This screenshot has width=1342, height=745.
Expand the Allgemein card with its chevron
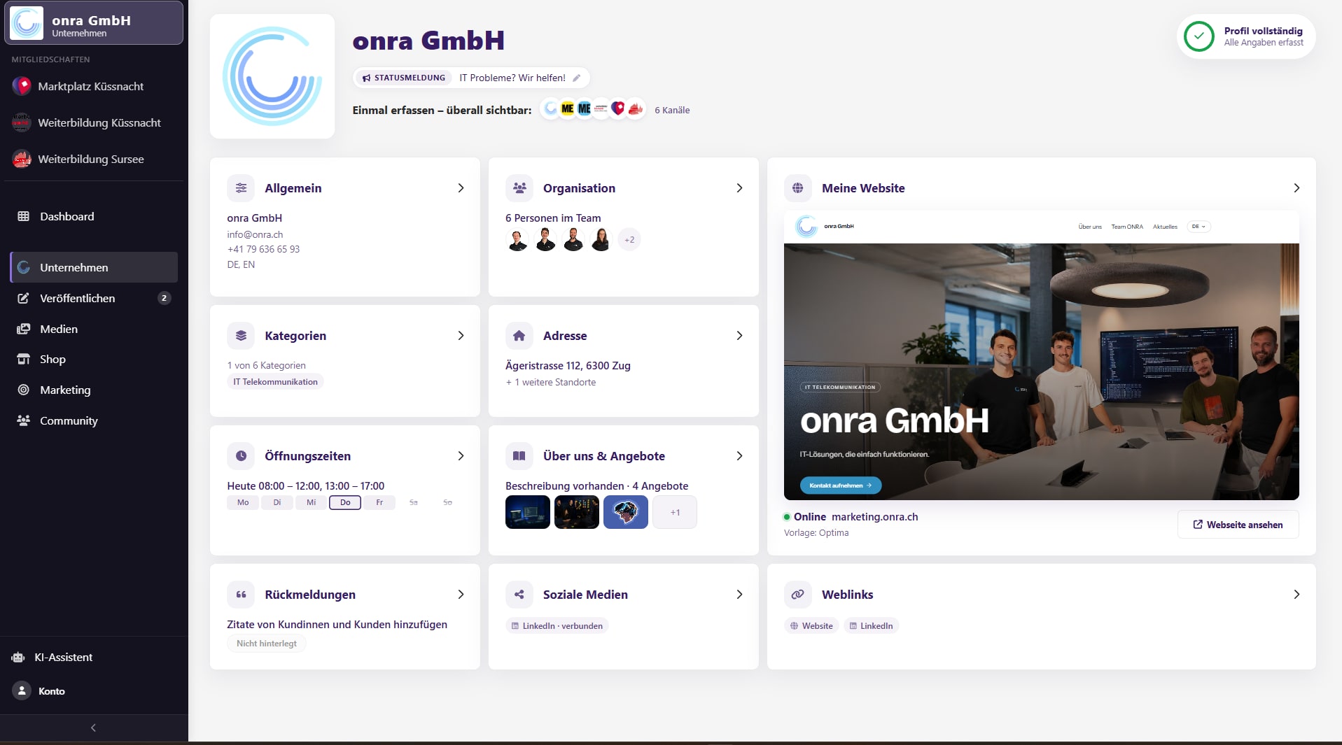tap(461, 188)
